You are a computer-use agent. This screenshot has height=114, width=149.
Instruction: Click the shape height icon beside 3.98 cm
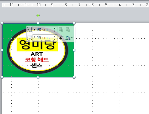(29, 30)
